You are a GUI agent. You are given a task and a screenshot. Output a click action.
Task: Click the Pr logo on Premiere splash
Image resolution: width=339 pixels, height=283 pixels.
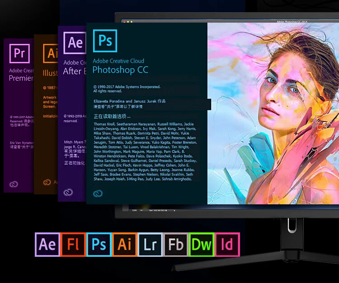click(19, 53)
